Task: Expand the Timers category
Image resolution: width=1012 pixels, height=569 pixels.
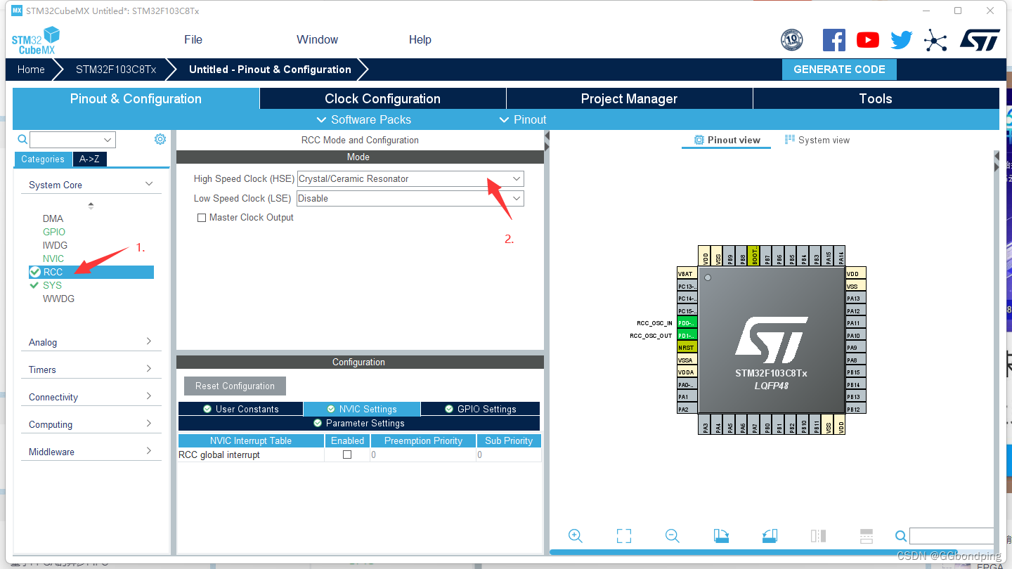Action: [91, 369]
